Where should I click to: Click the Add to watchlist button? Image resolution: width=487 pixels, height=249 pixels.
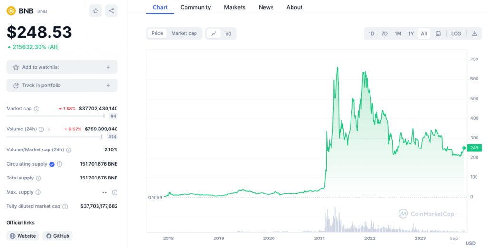[x=62, y=67]
